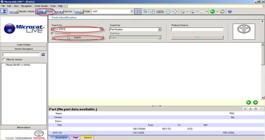This screenshot has height=140, width=265.
Task: Open the File menu
Action: tap(3, 6)
